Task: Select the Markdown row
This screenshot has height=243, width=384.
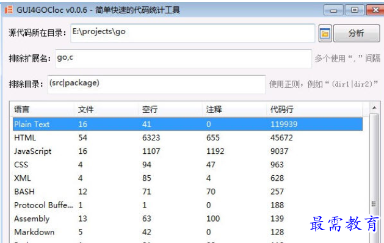Action: pyautogui.click(x=187, y=232)
